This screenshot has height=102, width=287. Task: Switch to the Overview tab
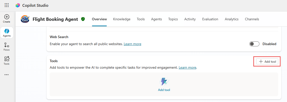(100, 19)
